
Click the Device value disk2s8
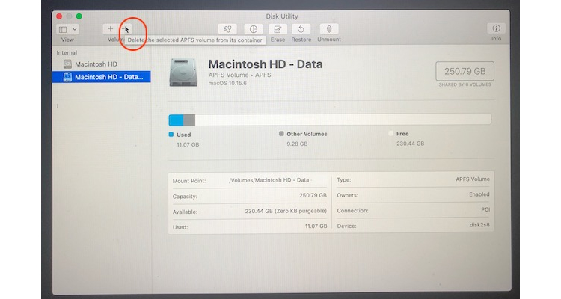[479, 225]
